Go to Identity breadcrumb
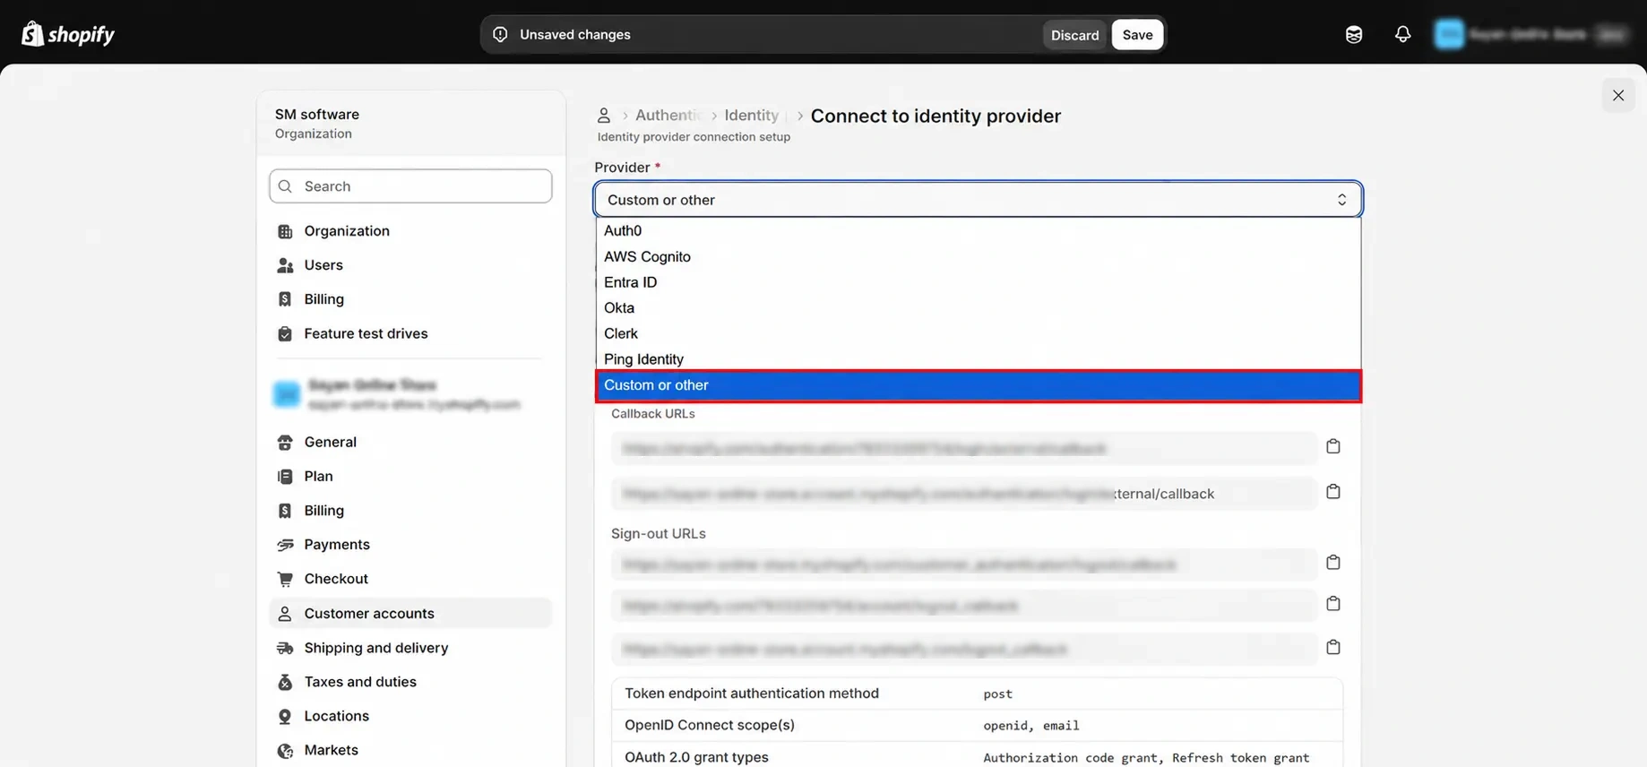 pos(751,116)
